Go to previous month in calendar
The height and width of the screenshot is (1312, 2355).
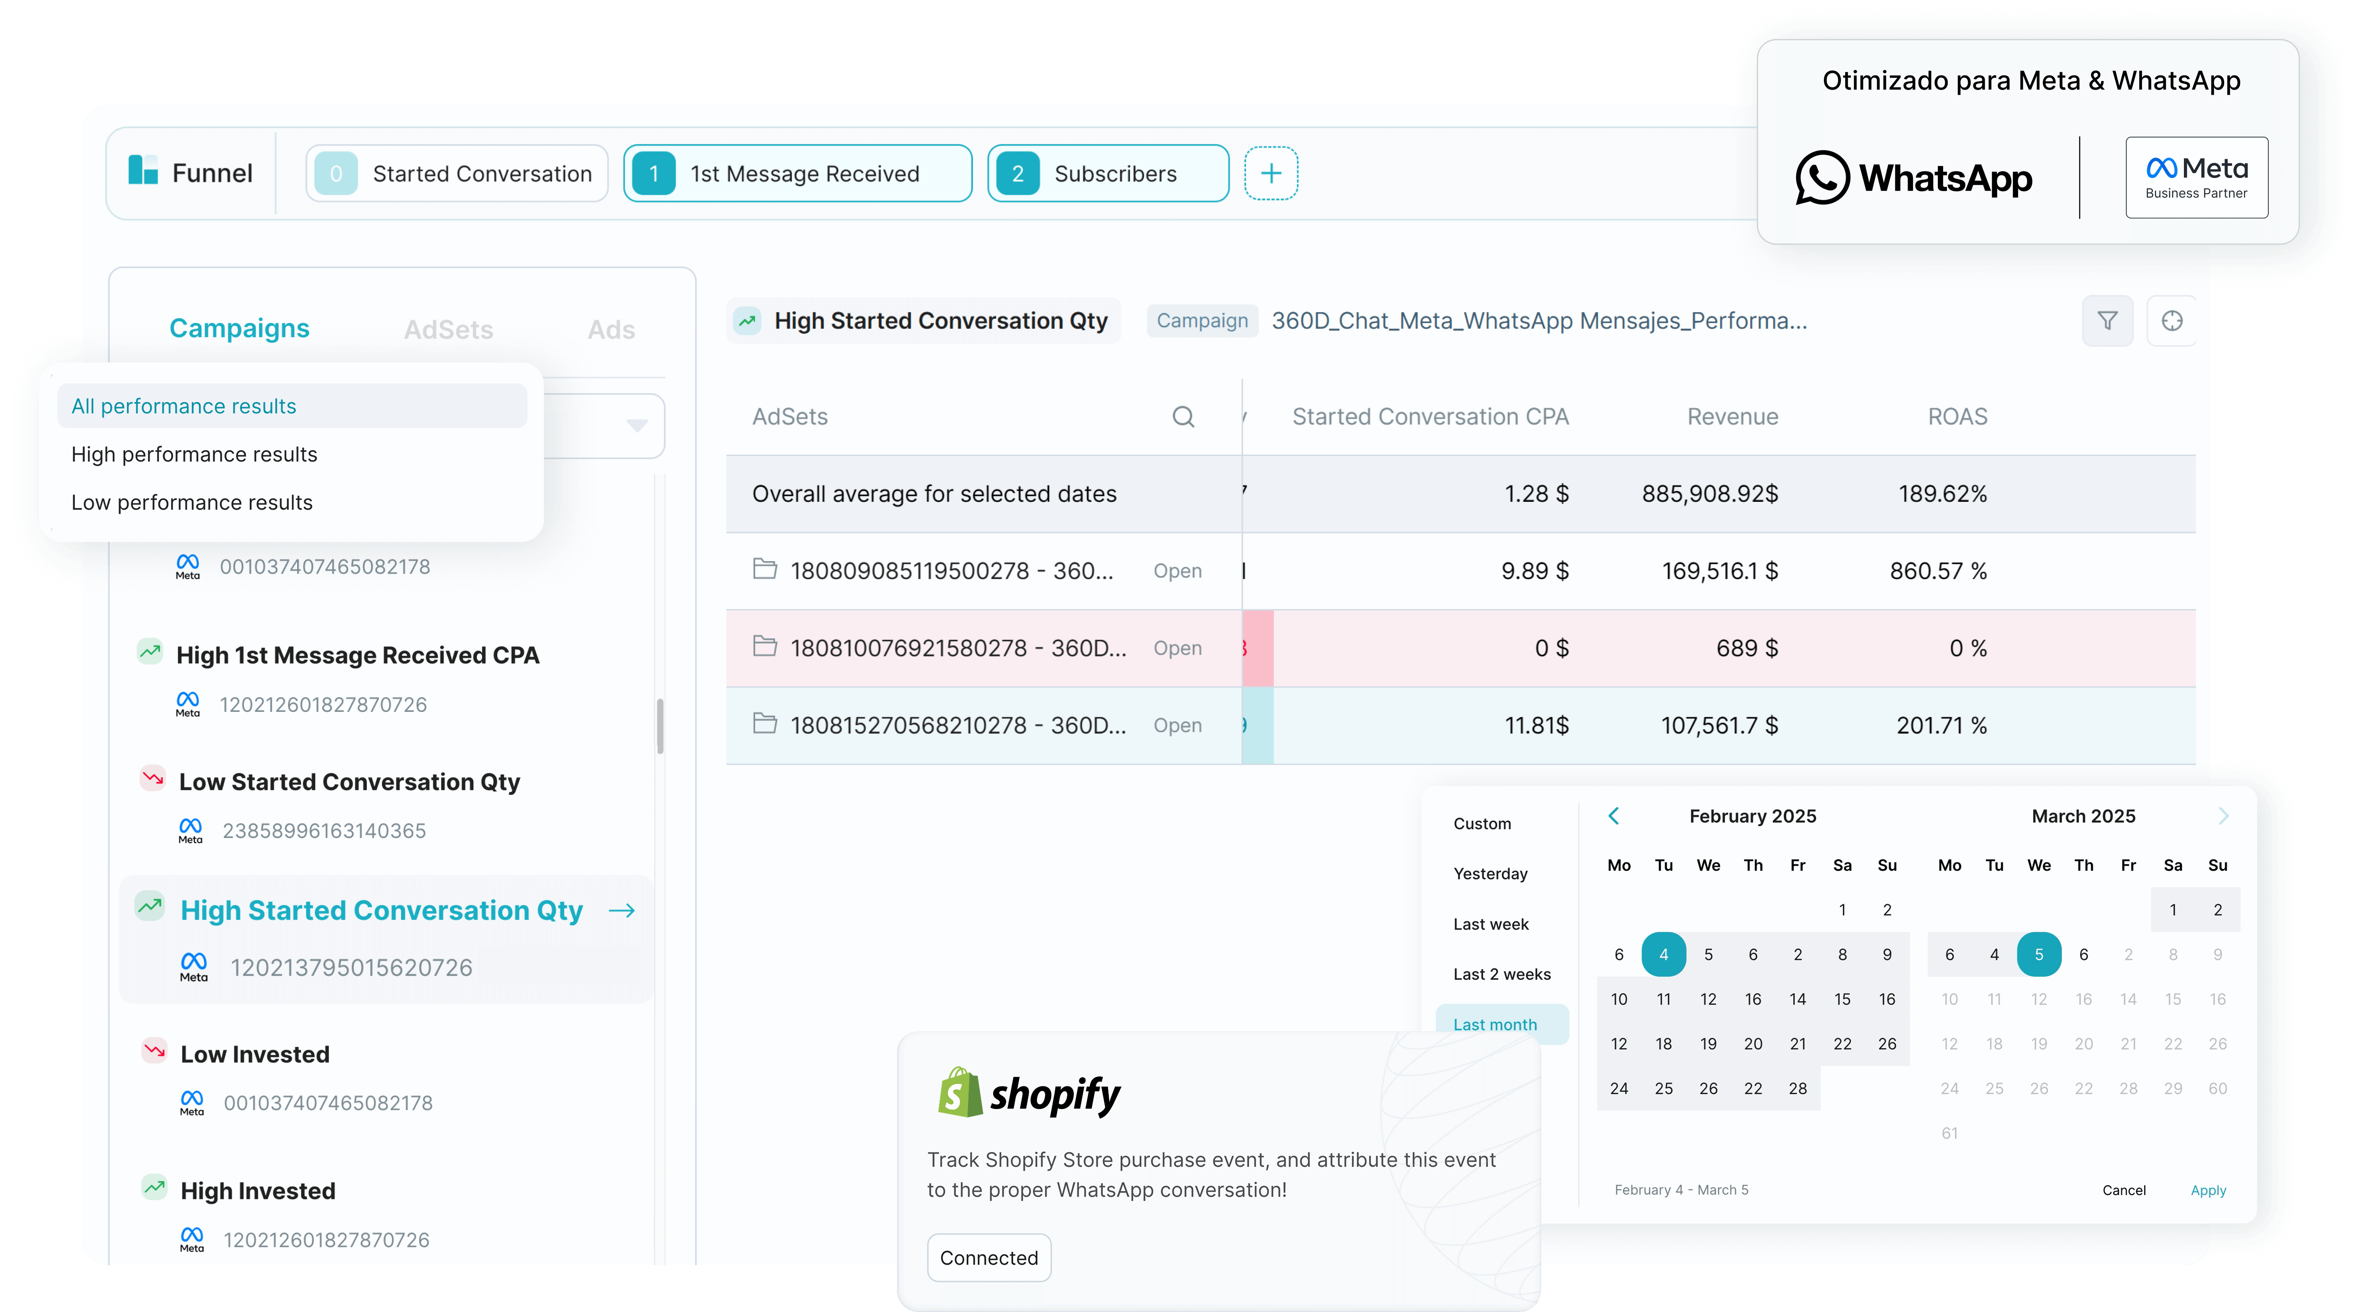coord(1613,816)
